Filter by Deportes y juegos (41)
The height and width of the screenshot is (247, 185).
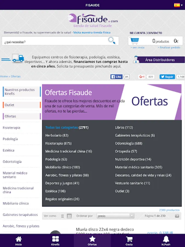pyautogui.click(x=62, y=183)
